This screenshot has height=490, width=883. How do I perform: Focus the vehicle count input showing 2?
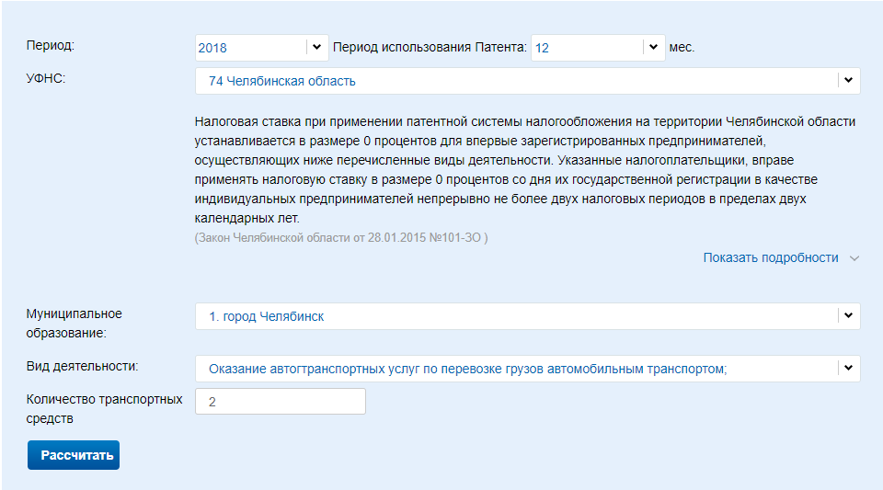click(x=280, y=401)
